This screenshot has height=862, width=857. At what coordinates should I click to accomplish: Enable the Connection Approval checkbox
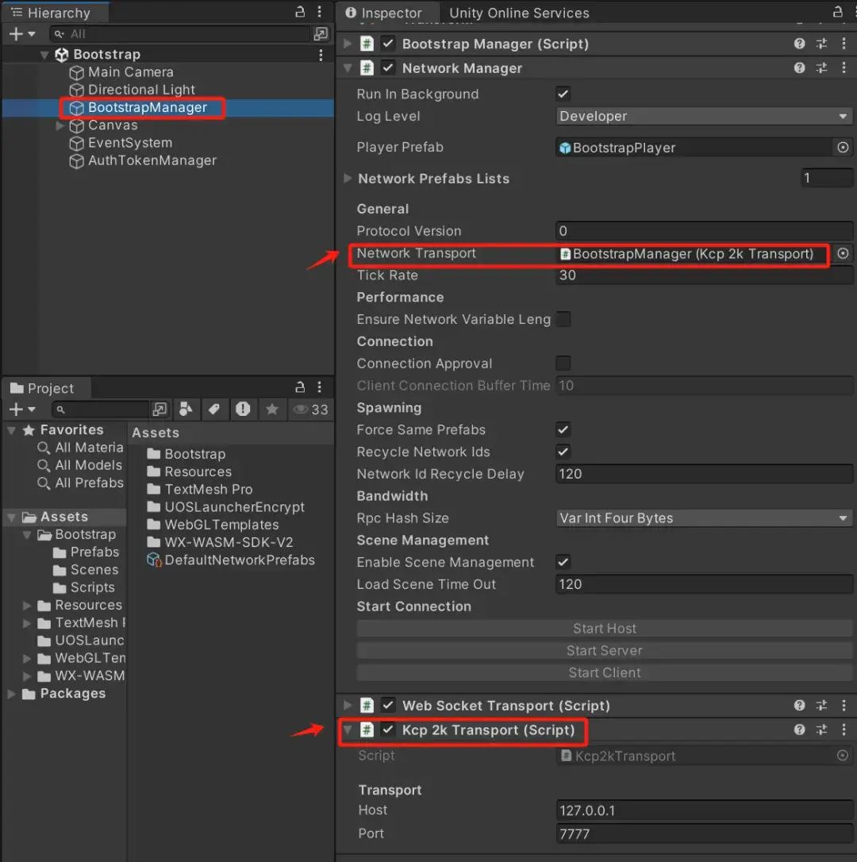pyautogui.click(x=563, y=364)
